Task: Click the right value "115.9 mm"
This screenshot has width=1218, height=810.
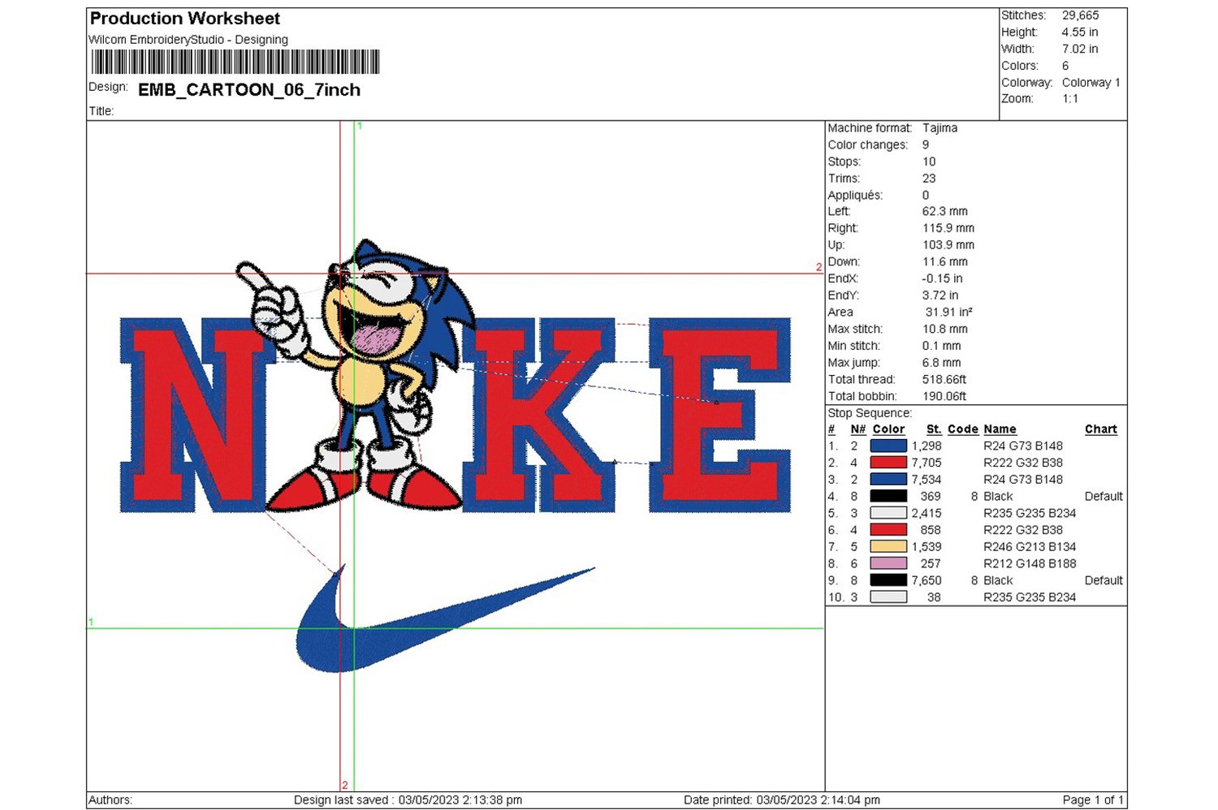Action: 948,229
